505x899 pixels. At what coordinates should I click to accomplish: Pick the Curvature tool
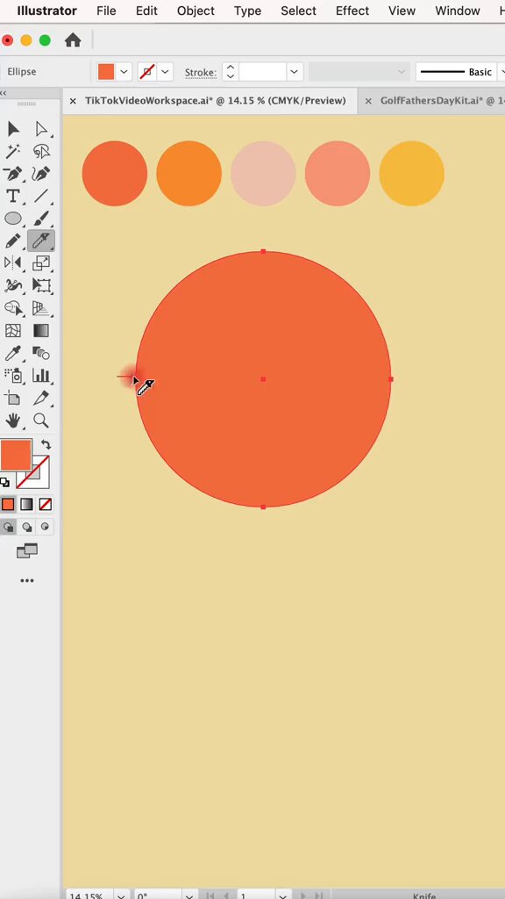pyautogui.click(x=40, y=173)
